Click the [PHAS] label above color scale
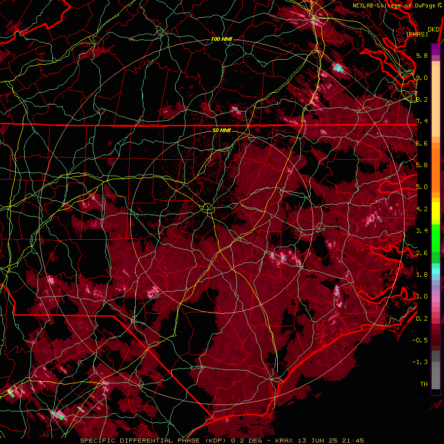This screenshot has width=444, height=444. point(417,34)
